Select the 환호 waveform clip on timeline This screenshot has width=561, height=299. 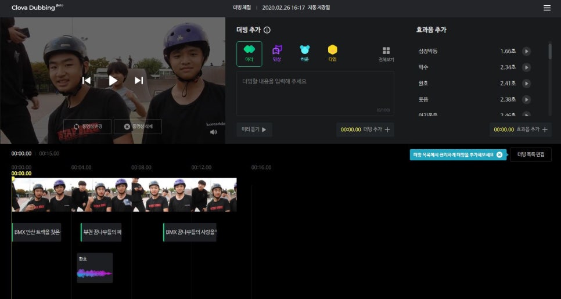(95, 268)
